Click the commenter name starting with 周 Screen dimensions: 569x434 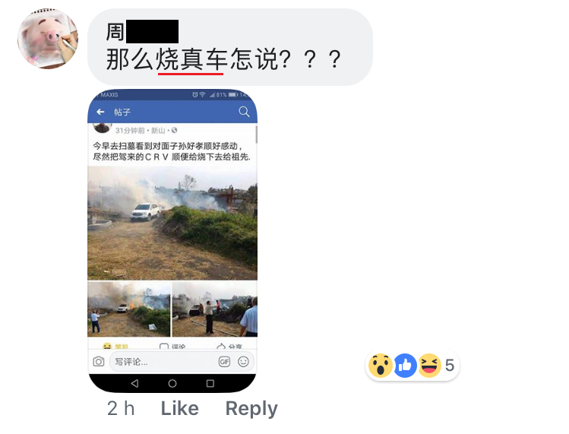click(142, 32)
